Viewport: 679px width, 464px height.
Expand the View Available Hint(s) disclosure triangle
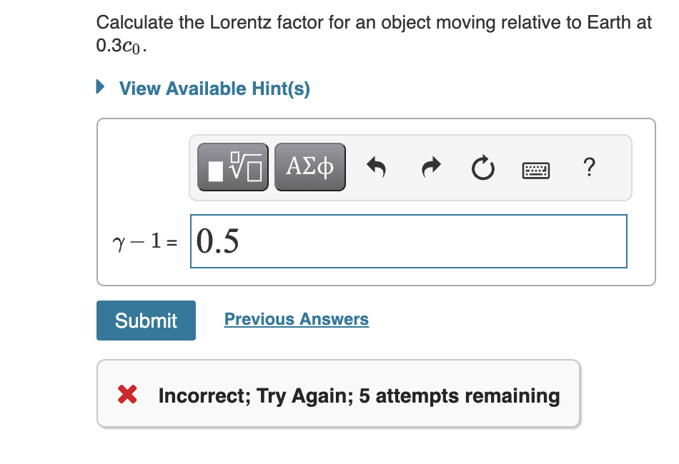(x=99, y=88)
